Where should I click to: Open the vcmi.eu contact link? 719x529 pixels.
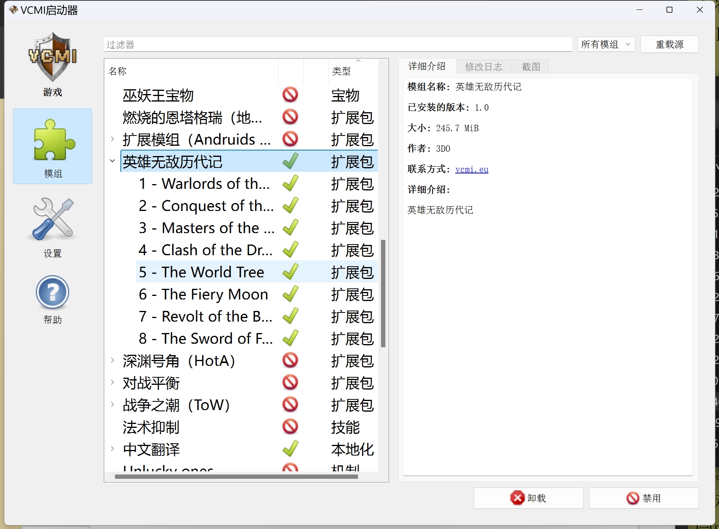pos(471,169)
